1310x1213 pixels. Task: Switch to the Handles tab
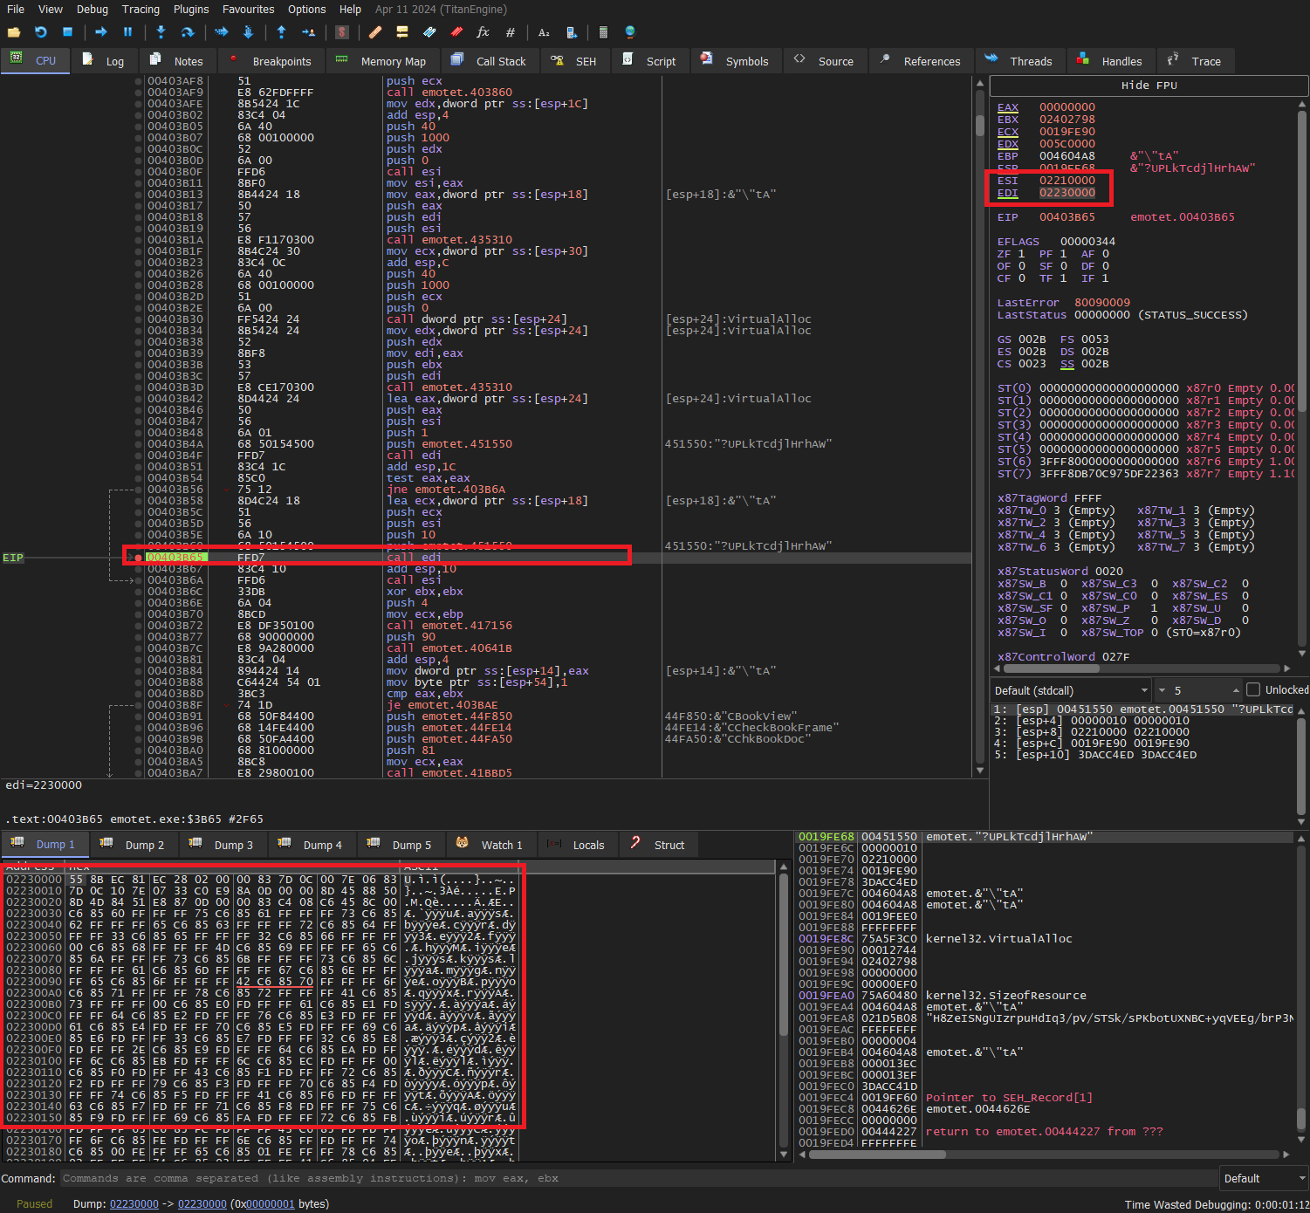pyautogui.click(x=1110, y=61)
